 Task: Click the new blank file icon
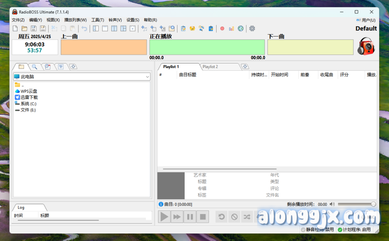(15, 29)
